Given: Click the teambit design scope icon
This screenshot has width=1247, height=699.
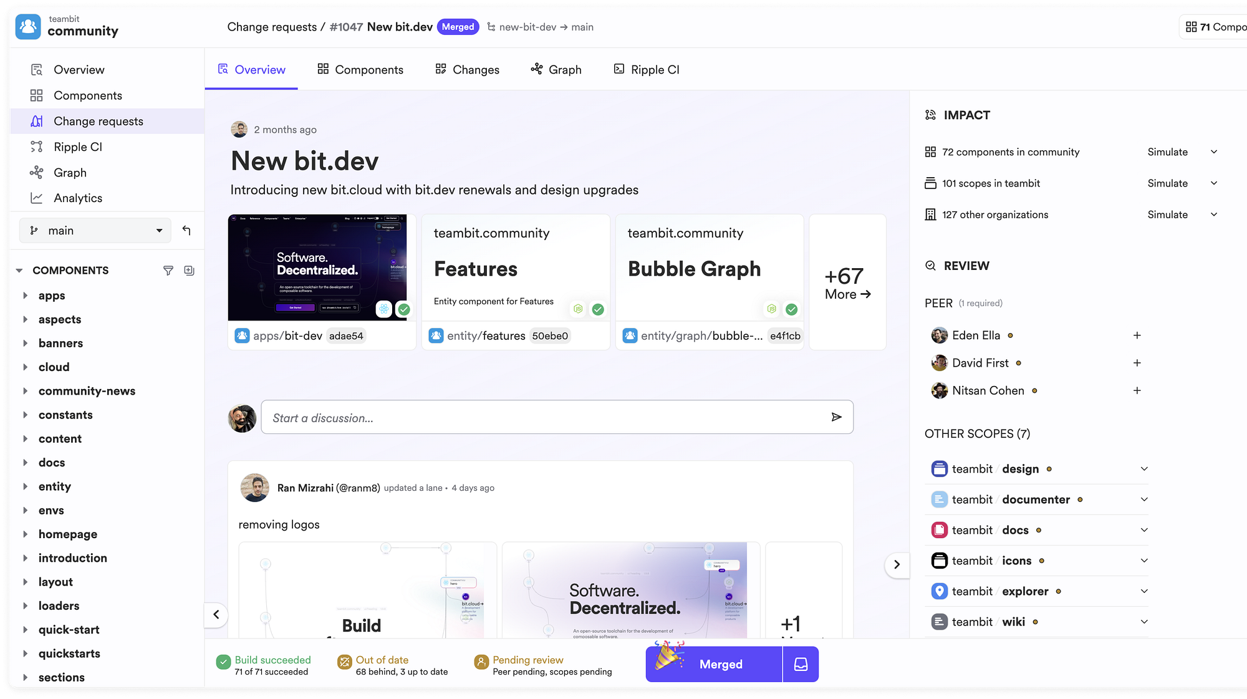Looking at the screenshot, I should pyautogui.click(x=940, y=469).
